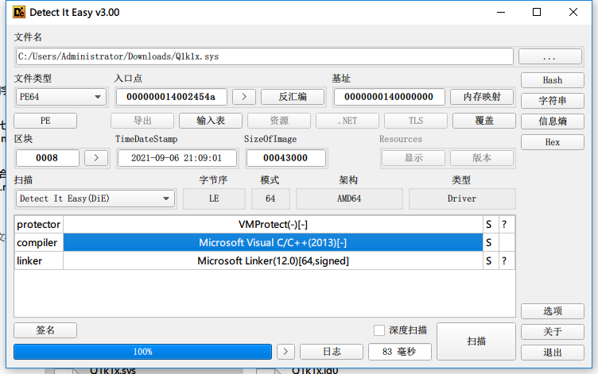Click the entry point address field

(x=171, y=97)
